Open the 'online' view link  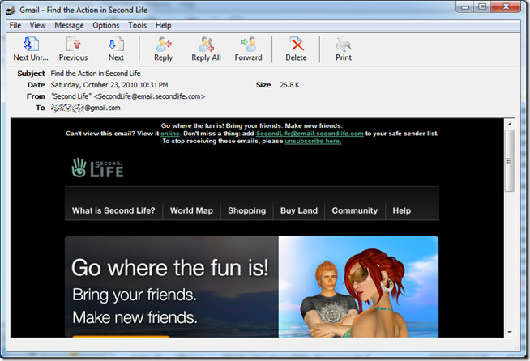click(x=170, y=134)
